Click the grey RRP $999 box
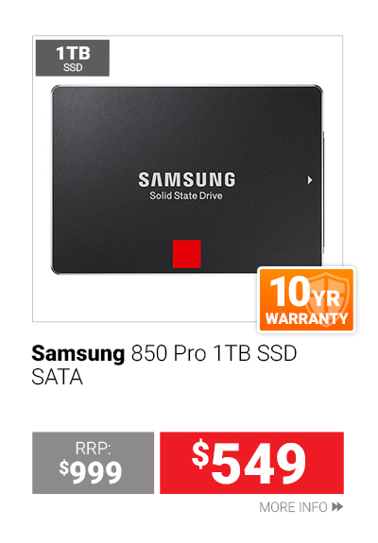Screen dimensions: 378x543 coord(93,463)
